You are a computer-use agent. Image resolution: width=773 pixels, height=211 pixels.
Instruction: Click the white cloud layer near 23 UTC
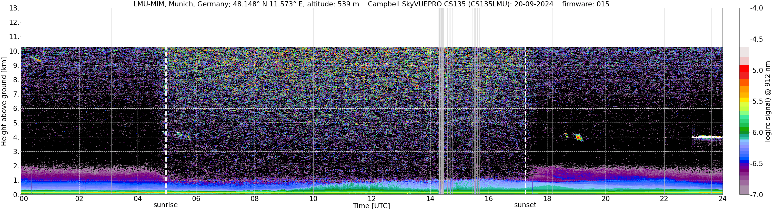tap(707, 137)
